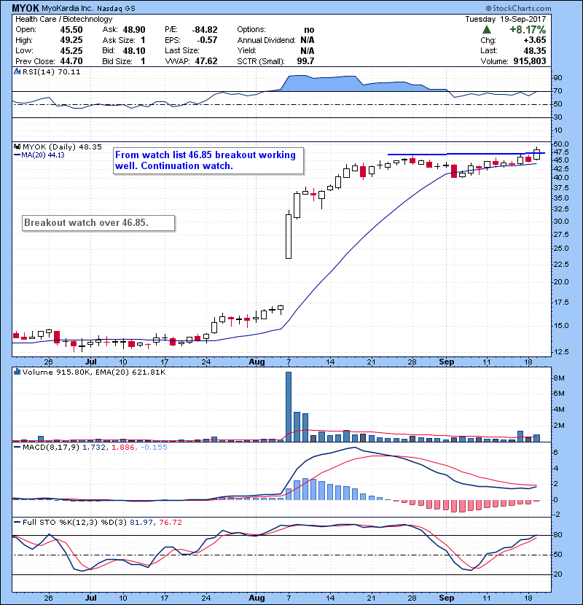Select the P/E value -84.82

(x=205, y=30)
